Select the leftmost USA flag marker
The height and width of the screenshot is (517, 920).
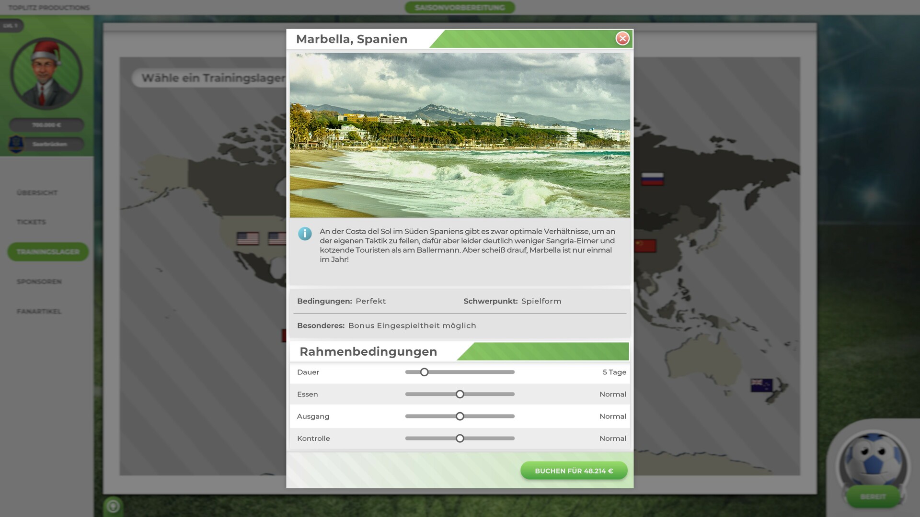[247, 238]
